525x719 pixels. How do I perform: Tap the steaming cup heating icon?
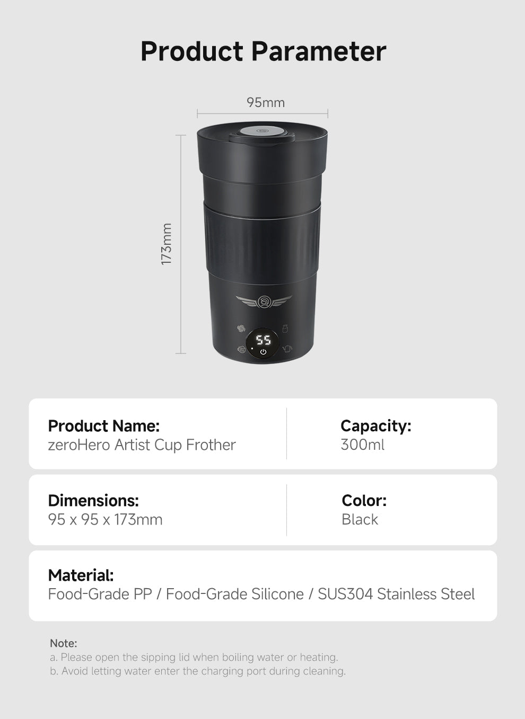pos(241,349)
